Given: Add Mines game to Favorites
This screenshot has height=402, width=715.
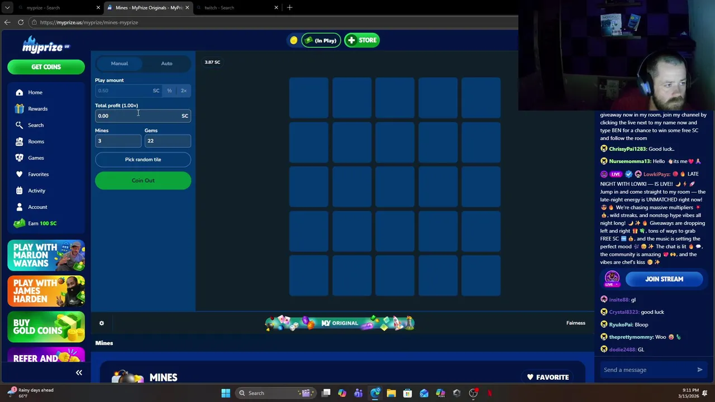Looking at the screenshot, I should point(547,377).
